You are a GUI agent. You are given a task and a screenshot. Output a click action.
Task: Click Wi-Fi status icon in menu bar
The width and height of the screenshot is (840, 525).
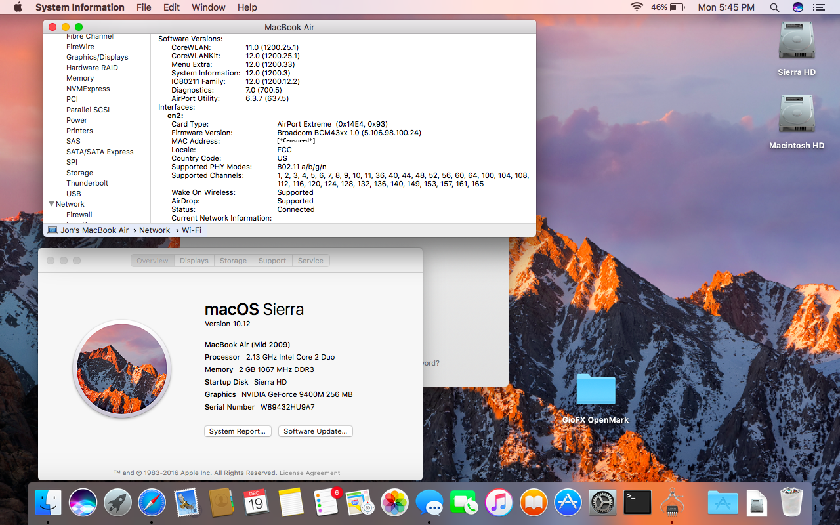coord(637,7)
